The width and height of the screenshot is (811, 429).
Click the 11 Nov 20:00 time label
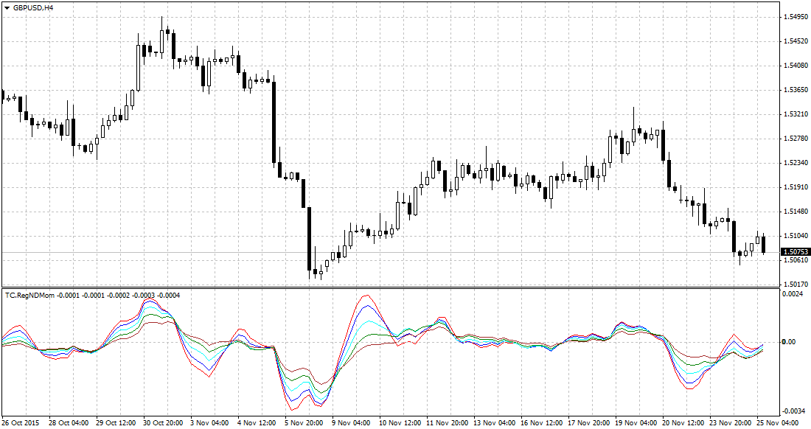pyautogui.click(x=448, y=423)
